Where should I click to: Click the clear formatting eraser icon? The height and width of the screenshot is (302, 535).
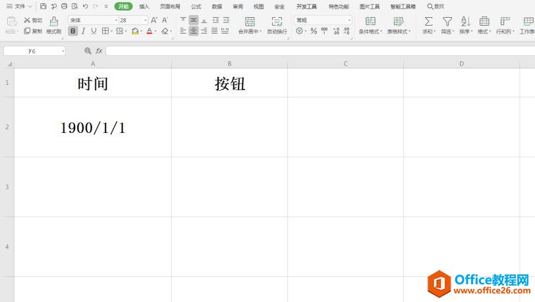(x=165, y=31)
